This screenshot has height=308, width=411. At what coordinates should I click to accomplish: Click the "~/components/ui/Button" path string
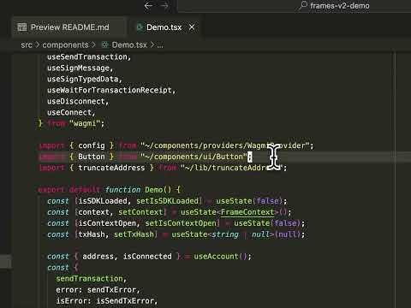click(x=194, y=157)
